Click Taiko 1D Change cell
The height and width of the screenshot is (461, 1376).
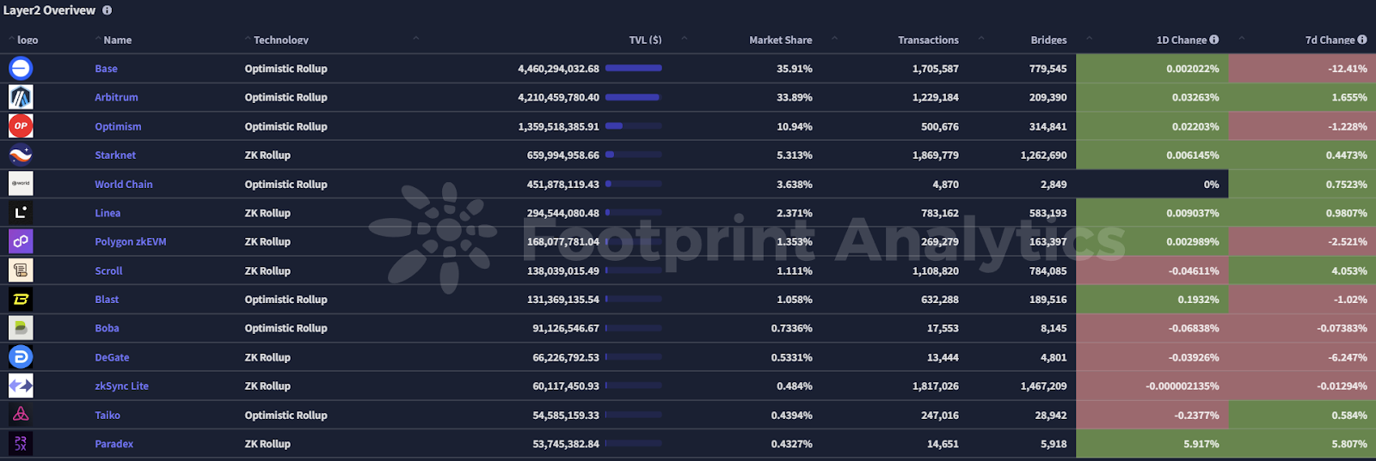click(1152, 415)
